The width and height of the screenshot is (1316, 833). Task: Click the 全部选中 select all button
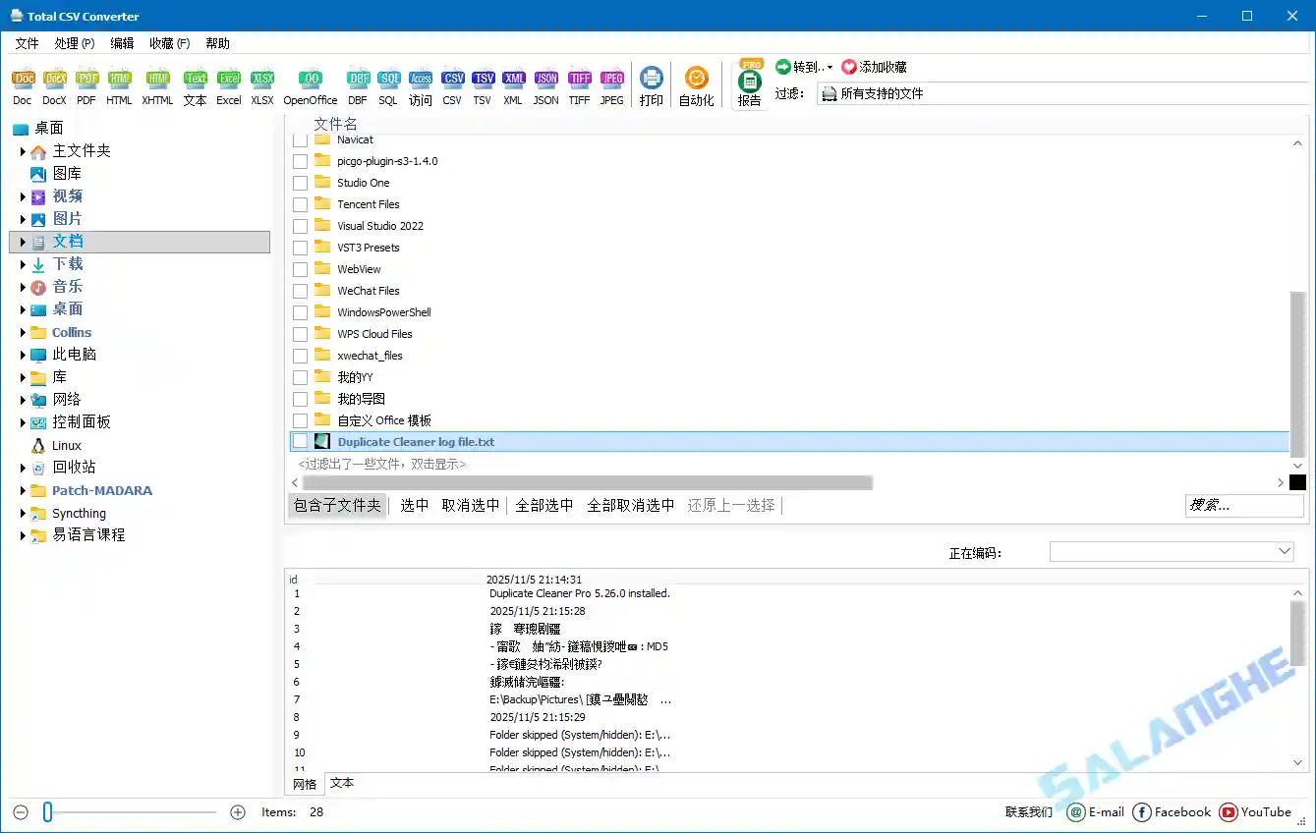(x=544, y=505)
